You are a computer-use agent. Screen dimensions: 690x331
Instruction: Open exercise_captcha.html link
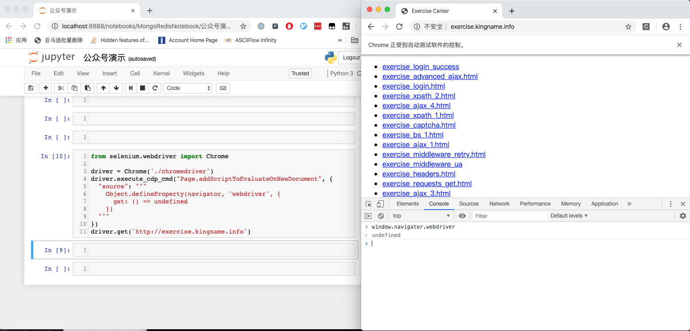click(419, 125)
